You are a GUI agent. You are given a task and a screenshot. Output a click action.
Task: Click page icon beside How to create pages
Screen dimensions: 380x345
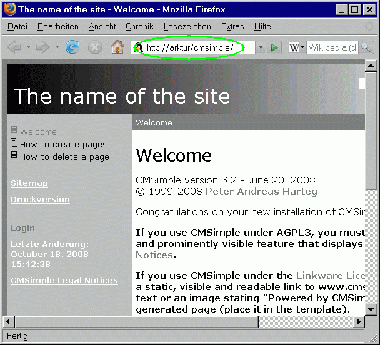coord(14,143)
